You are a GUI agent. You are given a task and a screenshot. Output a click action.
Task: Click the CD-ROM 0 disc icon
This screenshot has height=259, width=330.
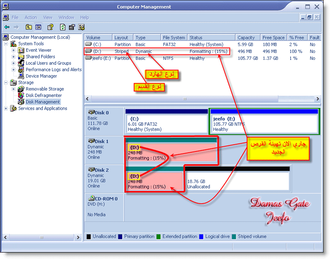[x=92, y=198]
